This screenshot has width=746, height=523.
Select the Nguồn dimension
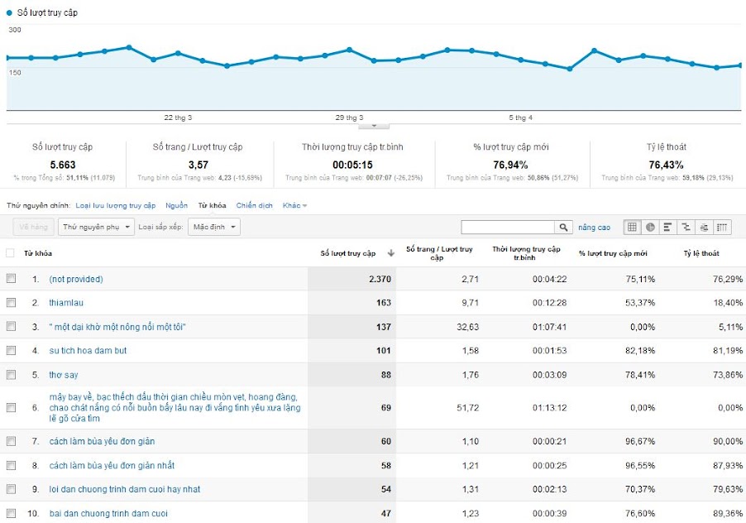(x=176, y=205)
